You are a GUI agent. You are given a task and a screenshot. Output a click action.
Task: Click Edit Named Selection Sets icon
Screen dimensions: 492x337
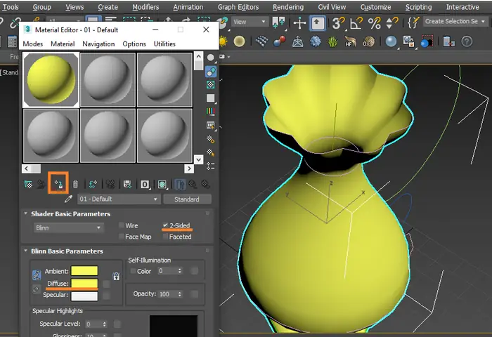(x=413, y=23)
